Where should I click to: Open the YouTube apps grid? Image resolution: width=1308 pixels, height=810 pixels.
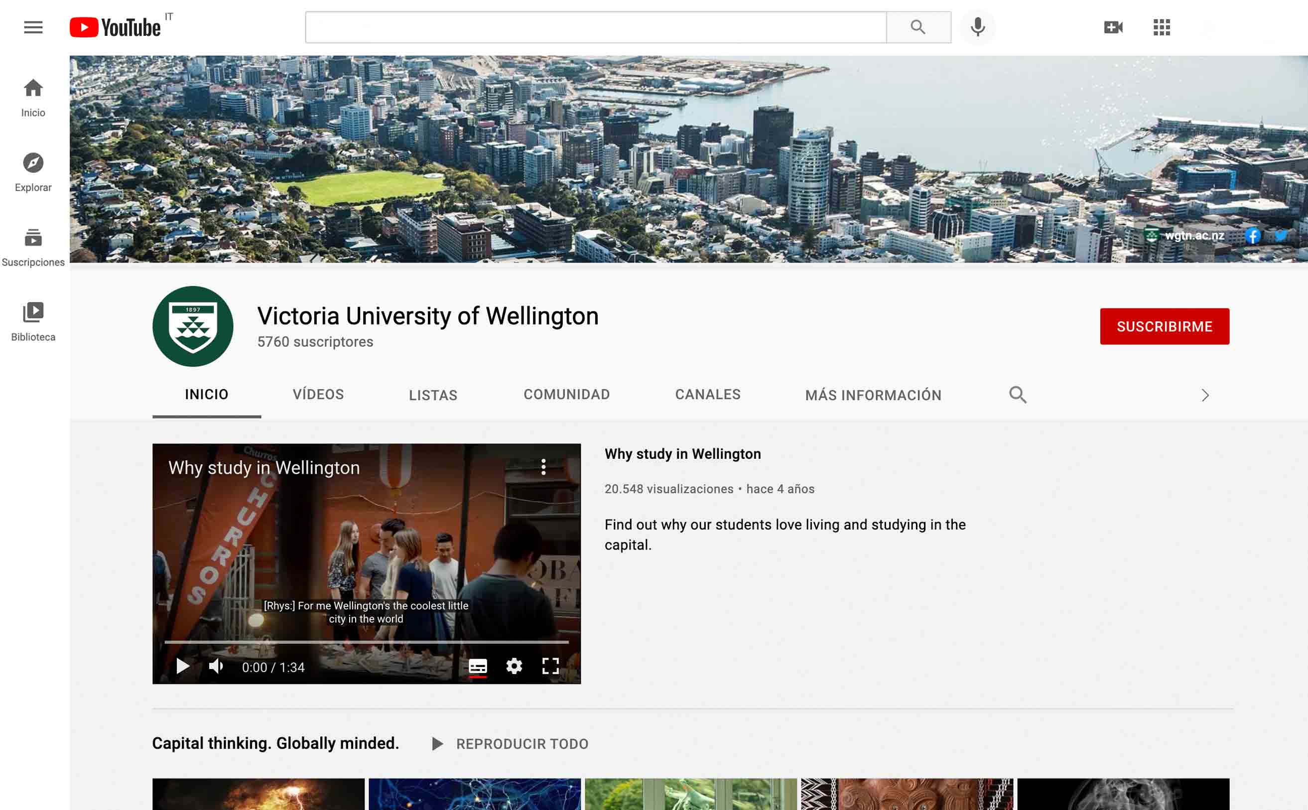pos(1161,27)
